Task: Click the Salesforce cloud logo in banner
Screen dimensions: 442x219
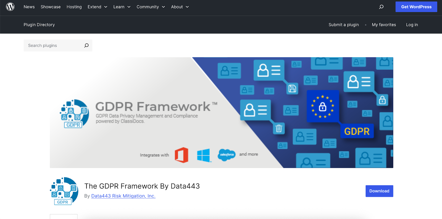Action: coord(227,155)
